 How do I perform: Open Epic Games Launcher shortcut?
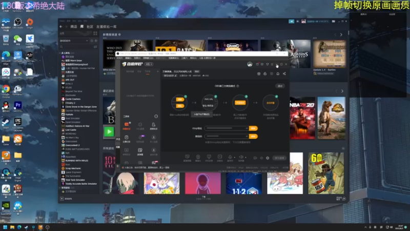click(x=18, y=124)
